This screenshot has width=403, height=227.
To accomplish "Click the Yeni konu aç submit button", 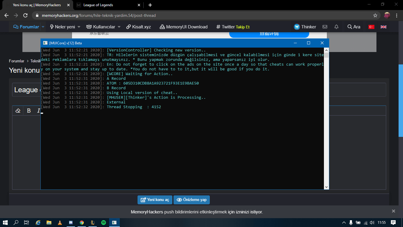I will click(x=155, y=200).
